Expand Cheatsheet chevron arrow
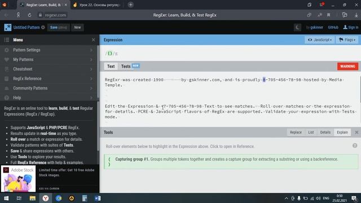This screenshot has height=203, width=361. 91,69
